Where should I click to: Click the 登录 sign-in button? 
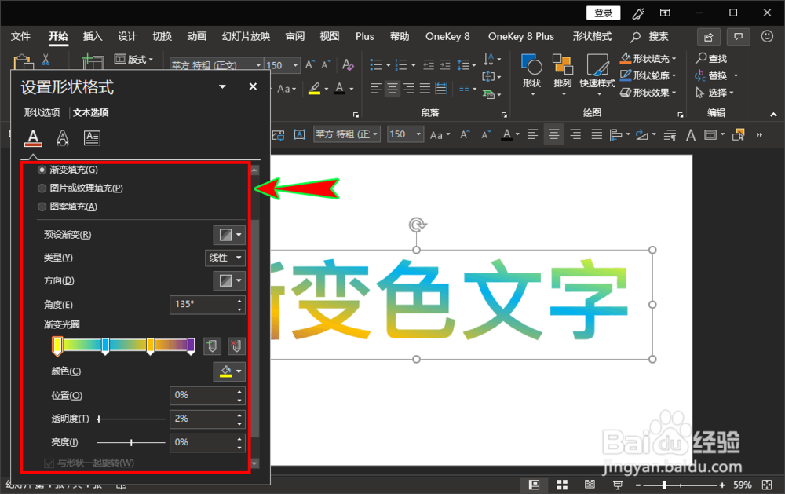[x=603, y=13]
